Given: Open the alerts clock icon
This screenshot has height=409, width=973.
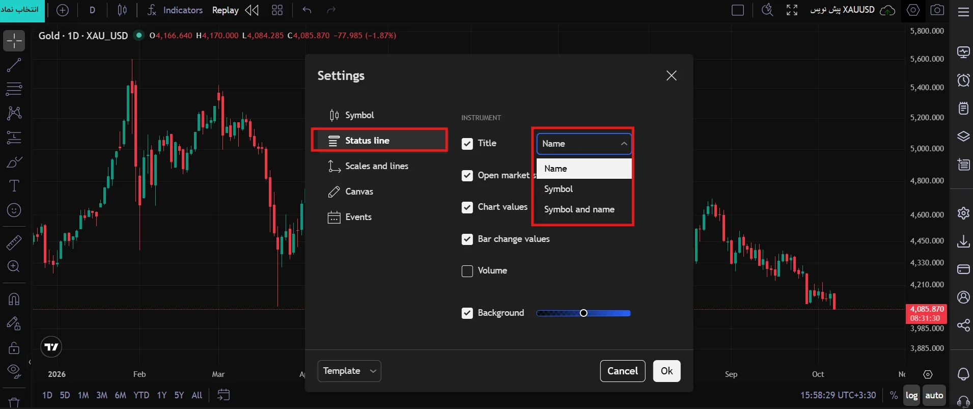Looking at the screenshot, I should click(963, 80).
